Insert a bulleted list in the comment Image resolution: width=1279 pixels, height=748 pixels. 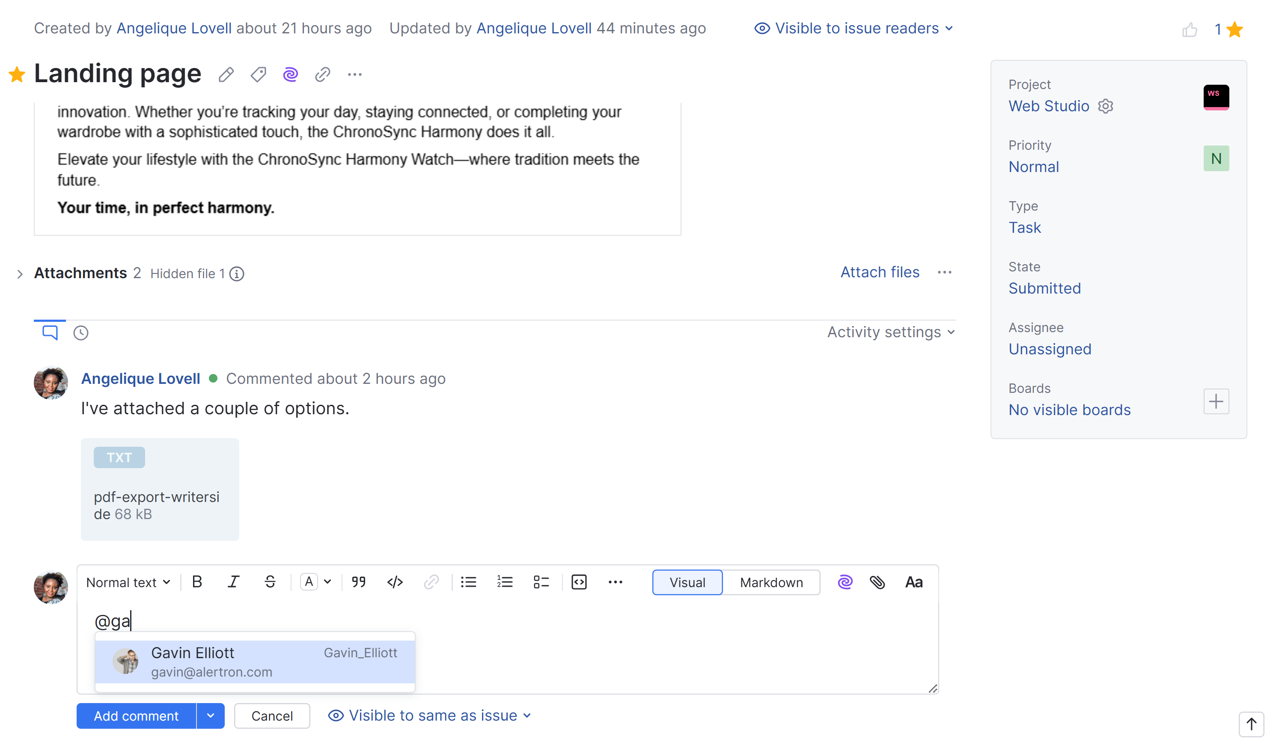click(x=468, y=582)
